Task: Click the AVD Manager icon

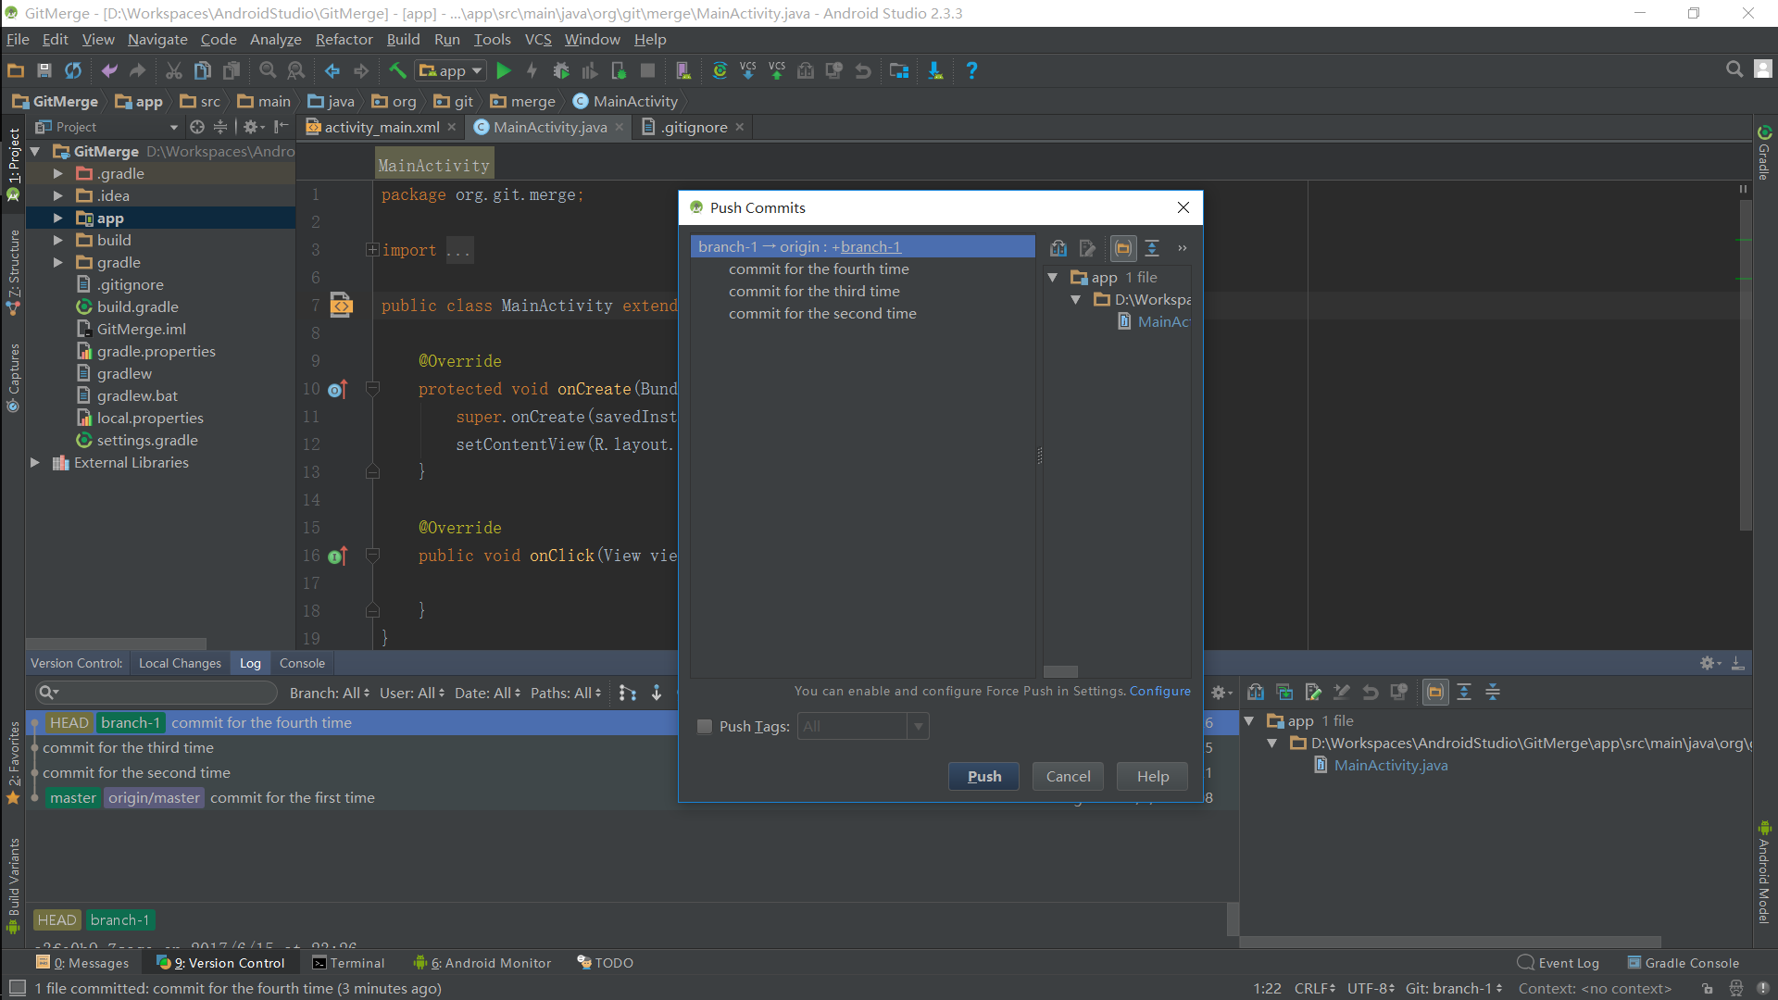Action: [683, 70]
